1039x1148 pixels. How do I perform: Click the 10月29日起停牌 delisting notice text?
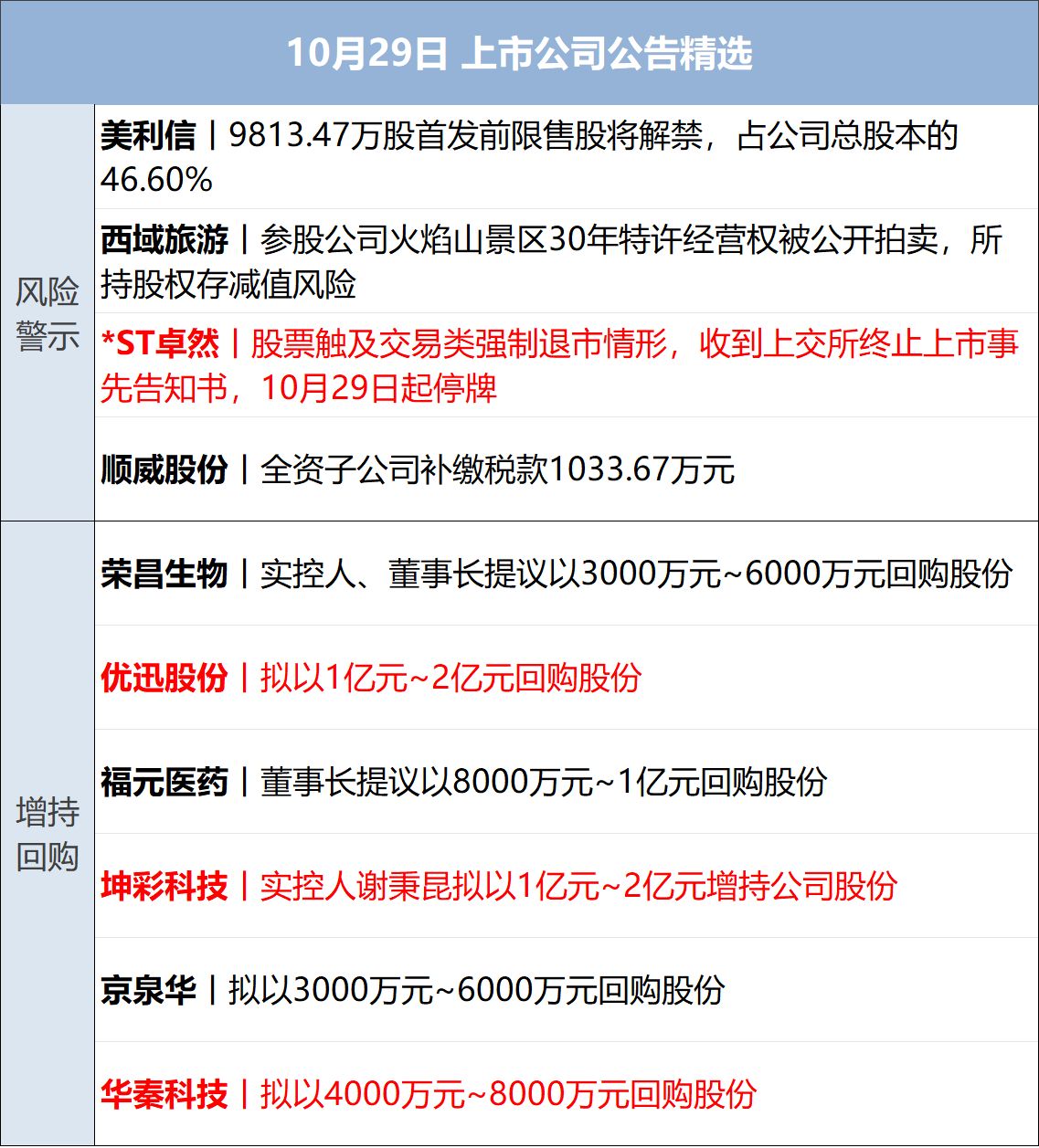[x=379, y=389]
